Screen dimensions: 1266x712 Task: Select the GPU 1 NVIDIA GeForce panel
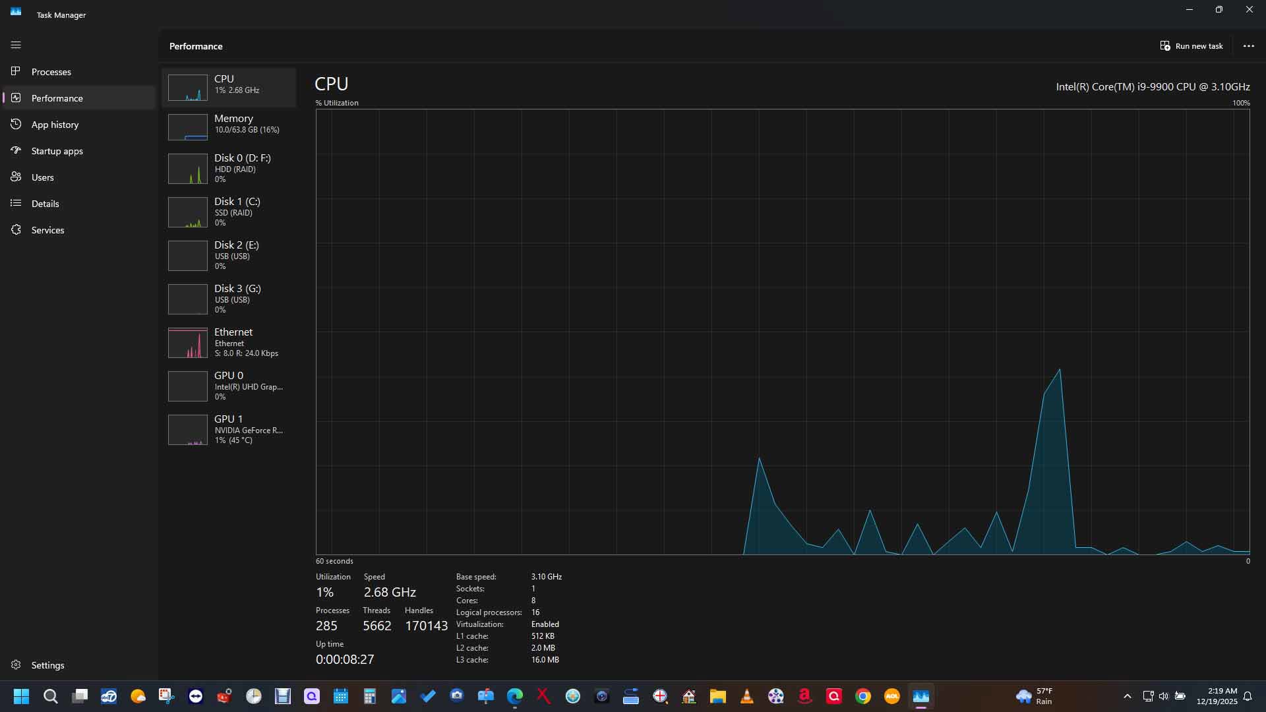229,429
